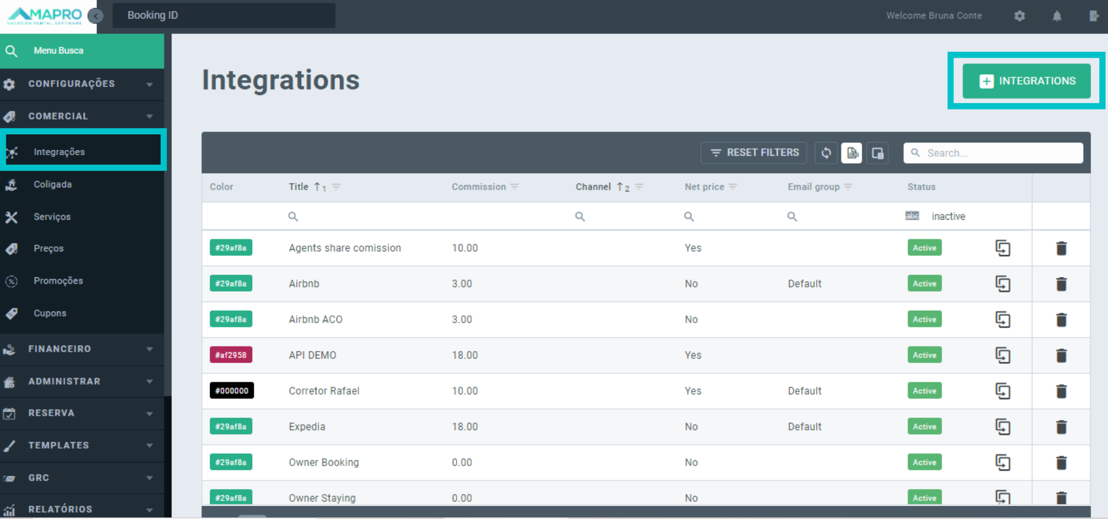Click the logout icon in top bar

click(1094, 16)
